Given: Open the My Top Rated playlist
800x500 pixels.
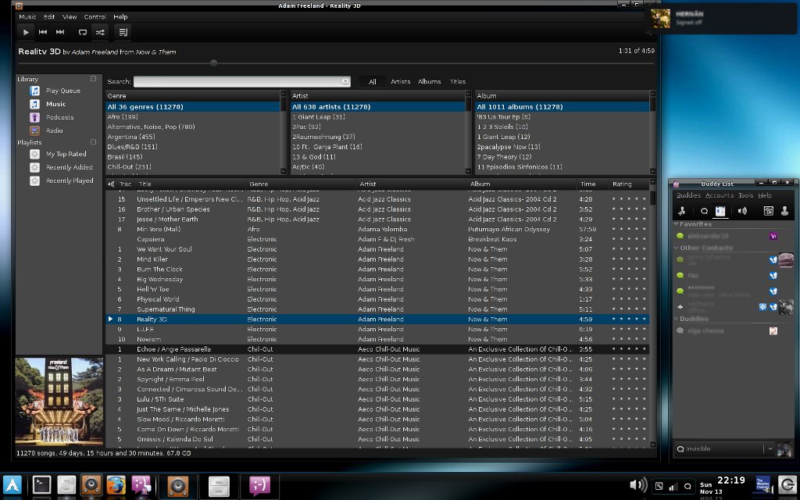Looking at the screenshot, I should [66, 154].
